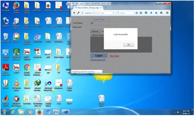Follow the New User link

[x=114, y=56]
